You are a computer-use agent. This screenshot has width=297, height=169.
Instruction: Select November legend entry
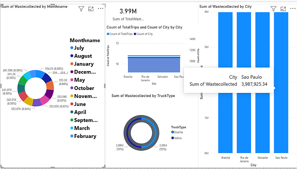coord(83,96)
